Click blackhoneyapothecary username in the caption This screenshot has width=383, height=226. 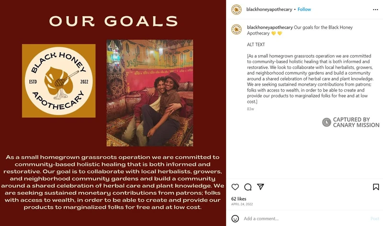pyautogui.click(x=269, y=27)
